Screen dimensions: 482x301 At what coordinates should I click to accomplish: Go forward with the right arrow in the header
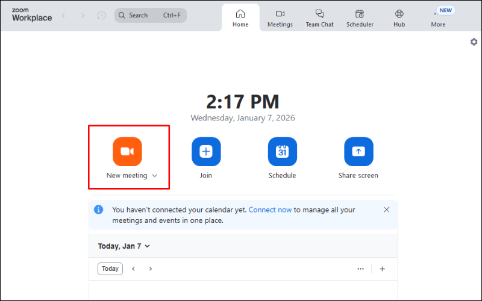[83, 16]
